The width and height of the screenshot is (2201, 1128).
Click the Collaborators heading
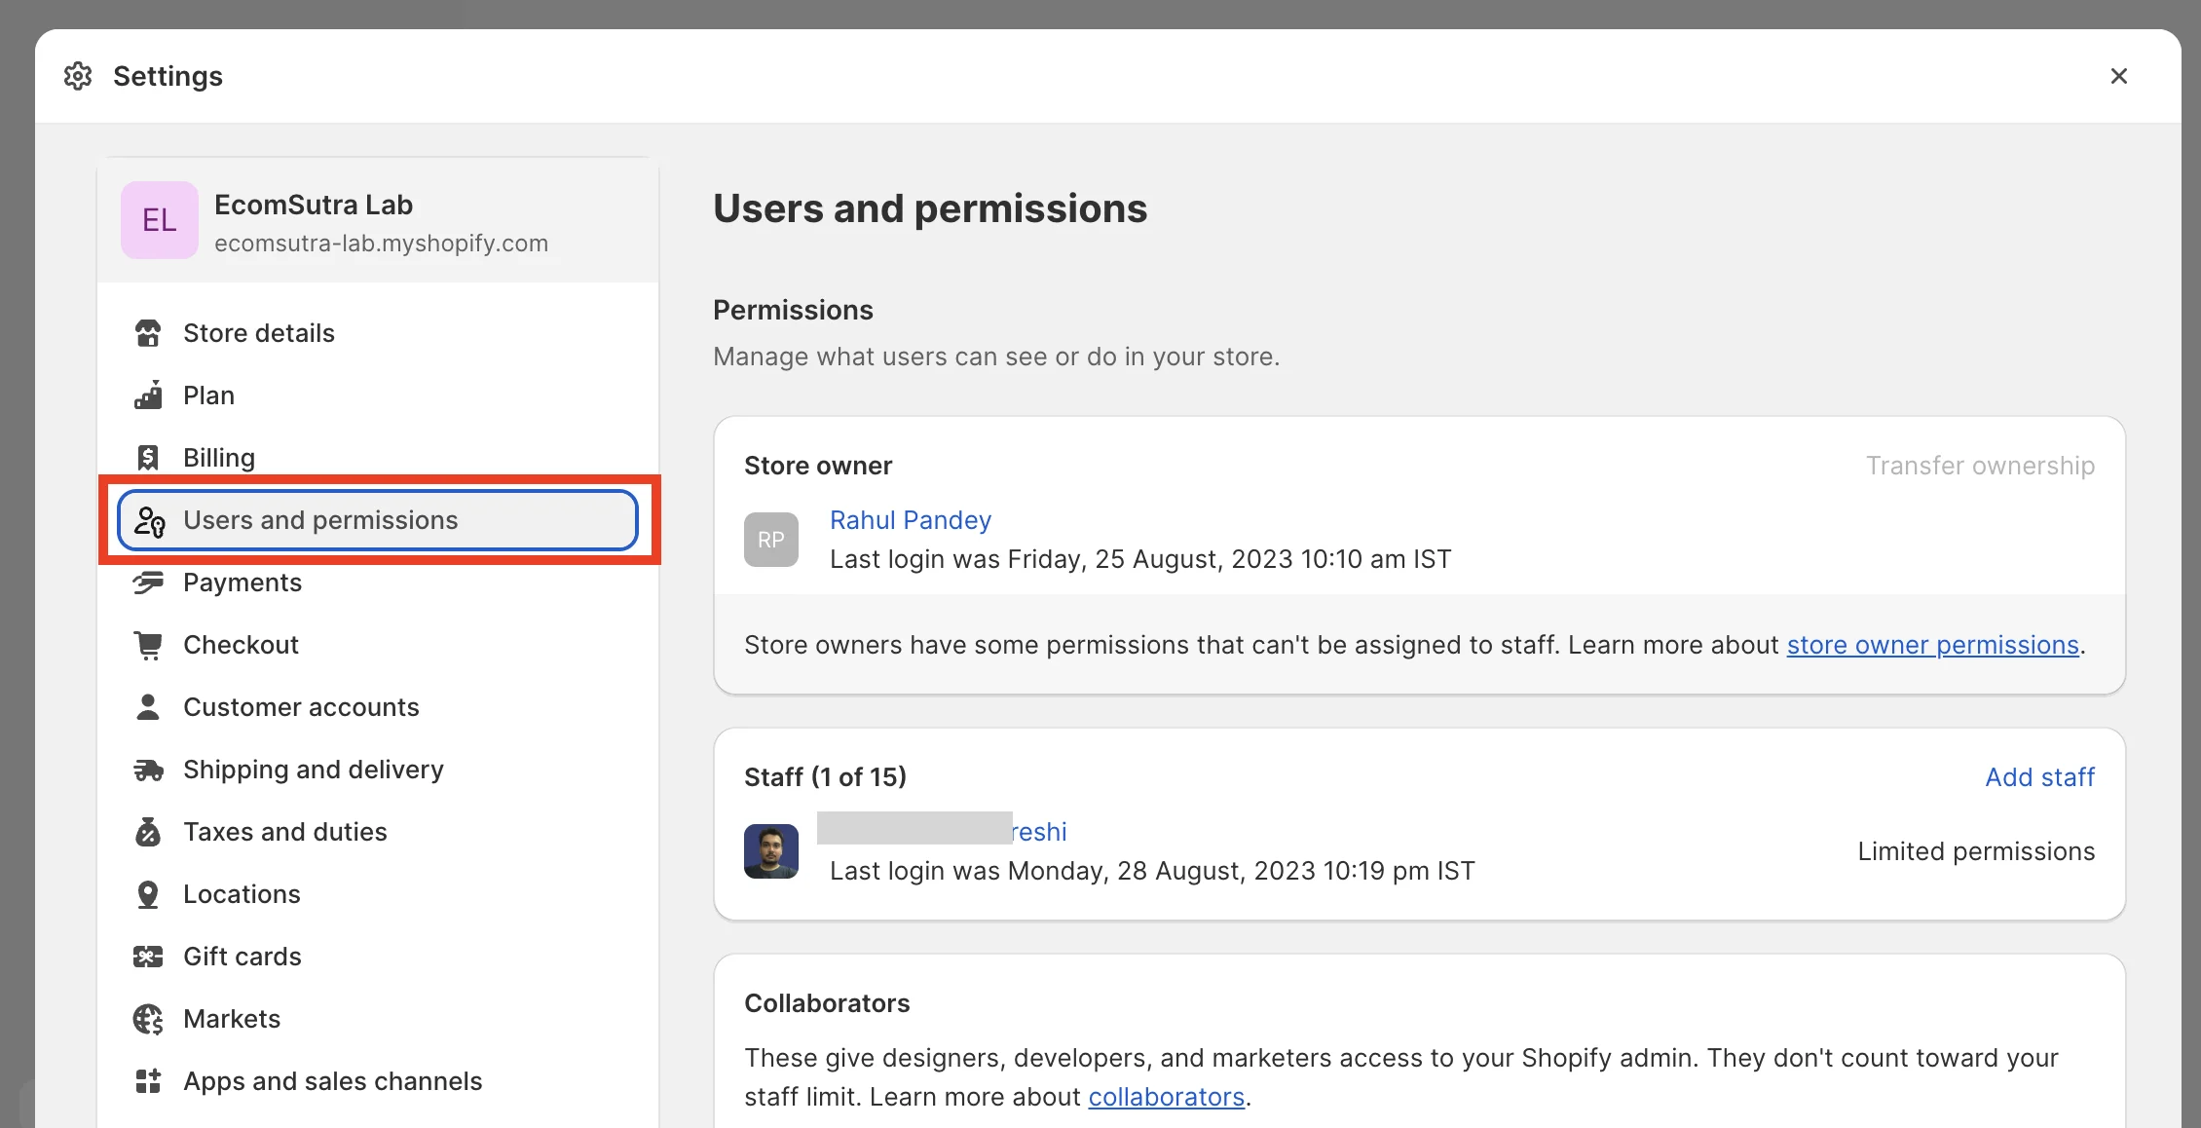pyautogui.click(x=827, y=1003)
